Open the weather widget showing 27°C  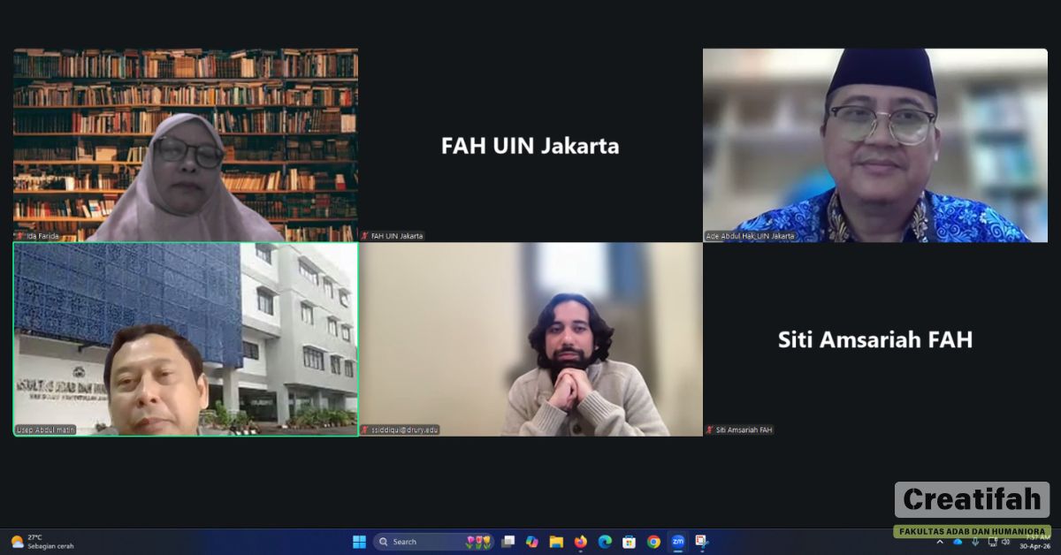41,542
